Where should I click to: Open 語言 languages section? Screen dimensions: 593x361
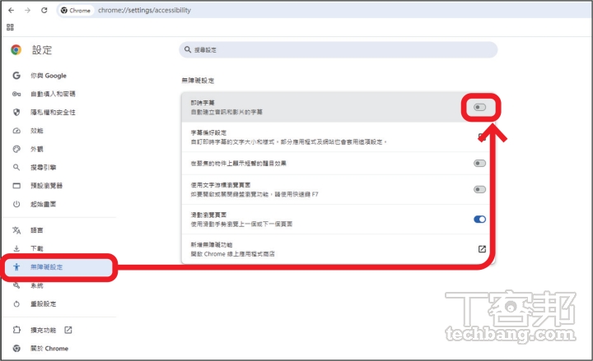click(x=37, y=230)
